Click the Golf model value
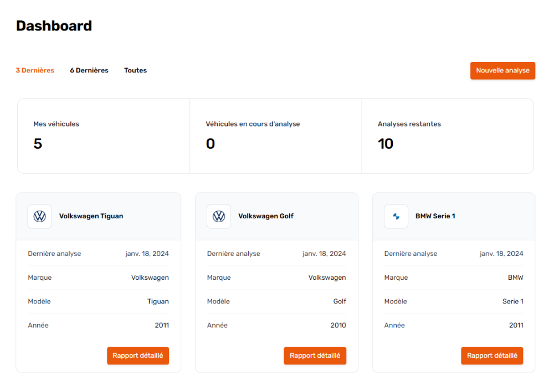The height and width of the screenshot is (387, 554). (x=340, y=301)
